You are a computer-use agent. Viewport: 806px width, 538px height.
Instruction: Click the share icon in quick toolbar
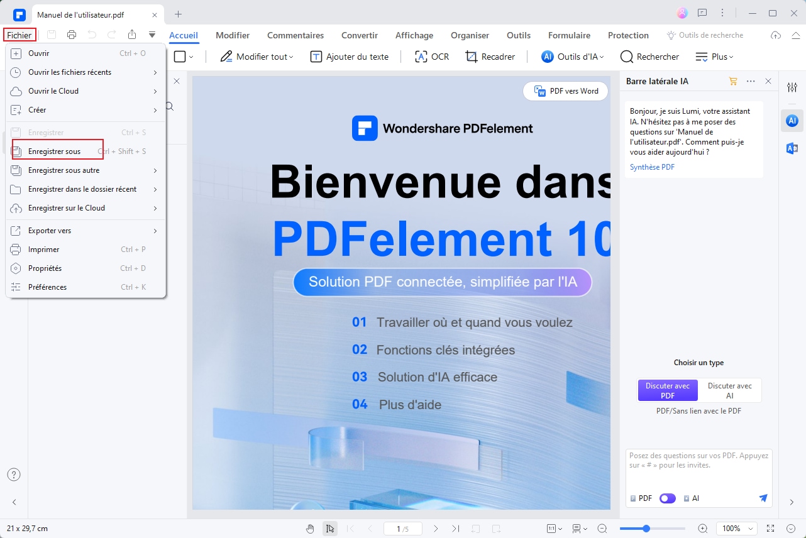pos(131,35)
